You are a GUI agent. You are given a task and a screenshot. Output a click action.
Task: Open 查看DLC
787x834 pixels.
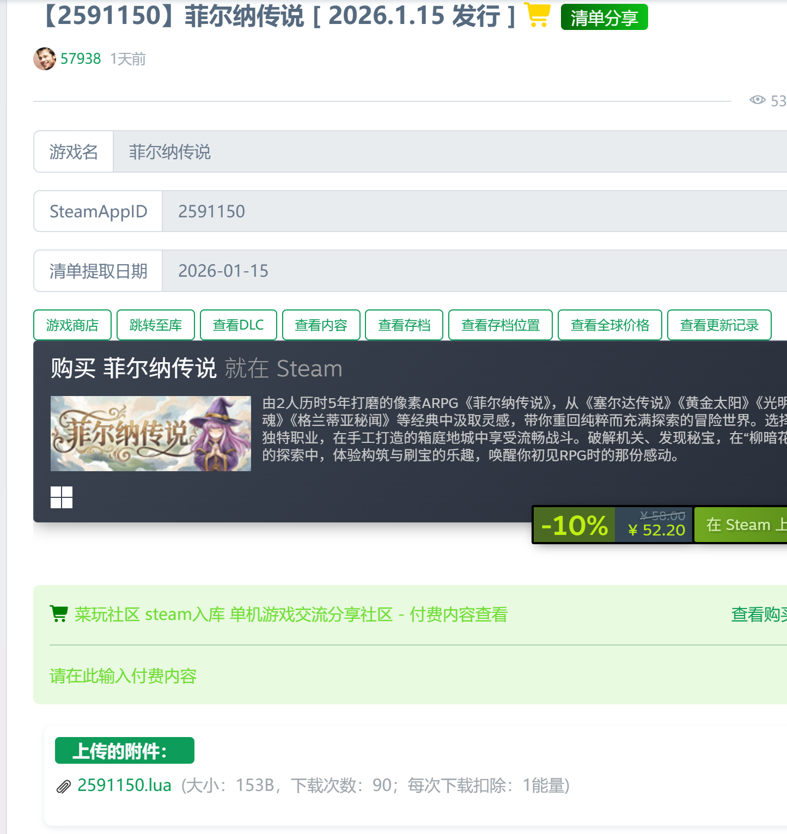click(238, 325)
